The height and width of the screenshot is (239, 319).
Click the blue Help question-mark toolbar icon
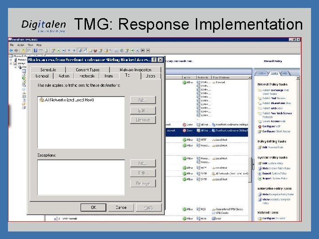[x=35, y=50]
